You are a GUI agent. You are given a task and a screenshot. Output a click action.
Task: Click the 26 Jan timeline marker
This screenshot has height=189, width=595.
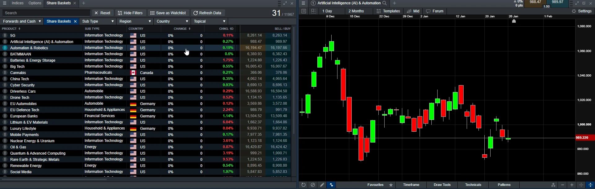[x=514, y=21]
